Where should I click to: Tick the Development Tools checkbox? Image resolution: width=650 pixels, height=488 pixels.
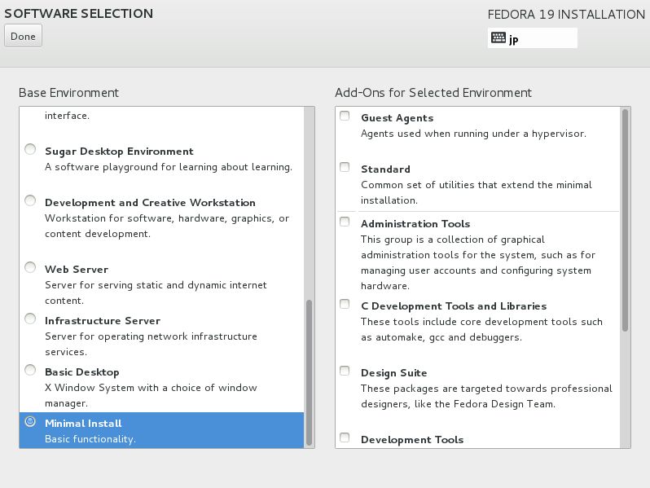coord(345,437)
